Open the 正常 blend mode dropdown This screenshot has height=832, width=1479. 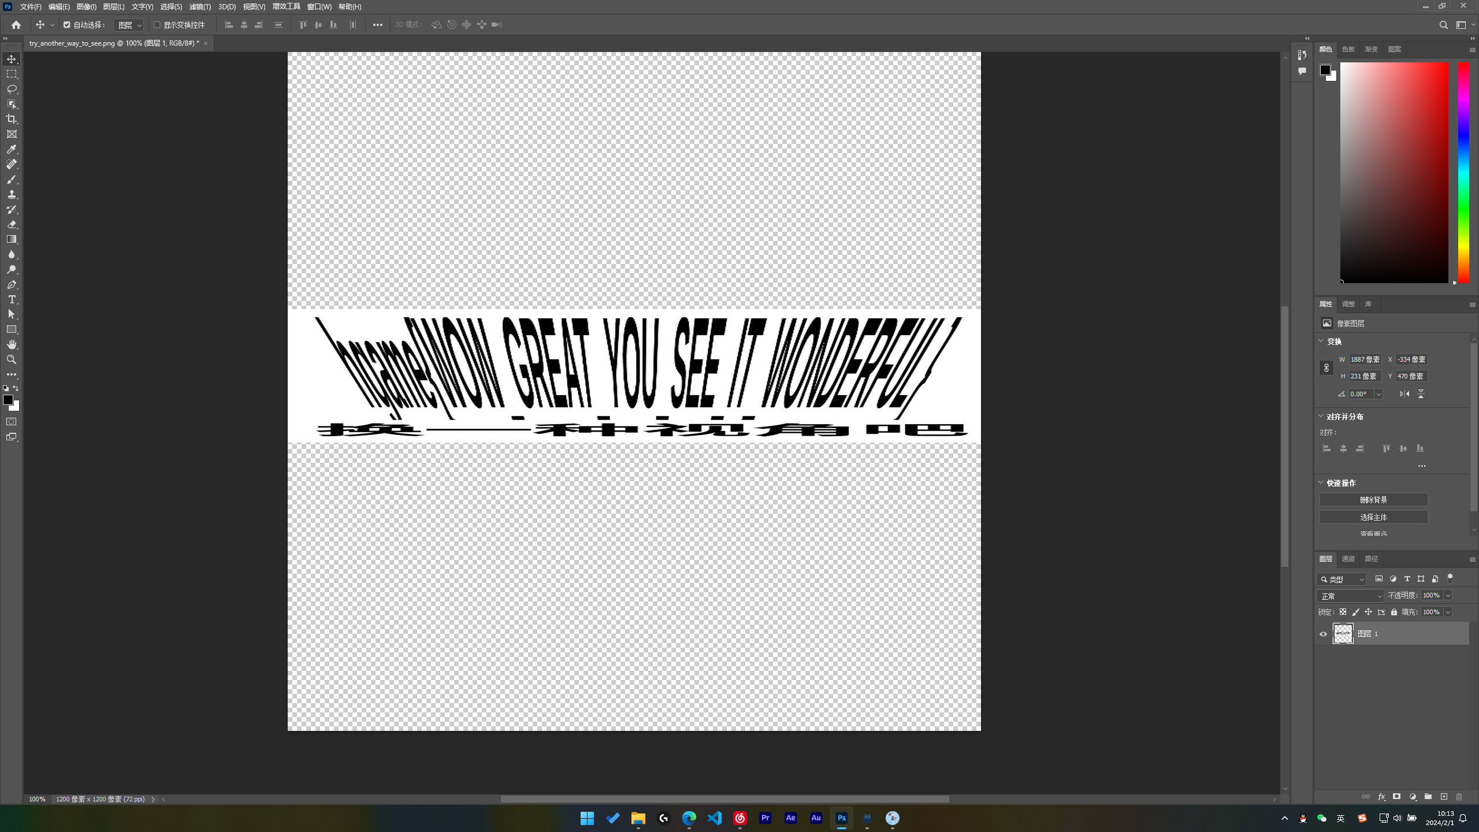point(1350,596)
